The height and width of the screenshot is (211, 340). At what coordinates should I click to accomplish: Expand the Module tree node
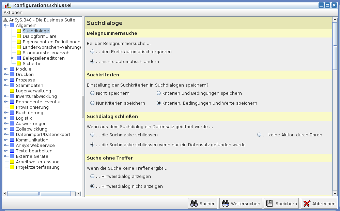click(5, 69)
